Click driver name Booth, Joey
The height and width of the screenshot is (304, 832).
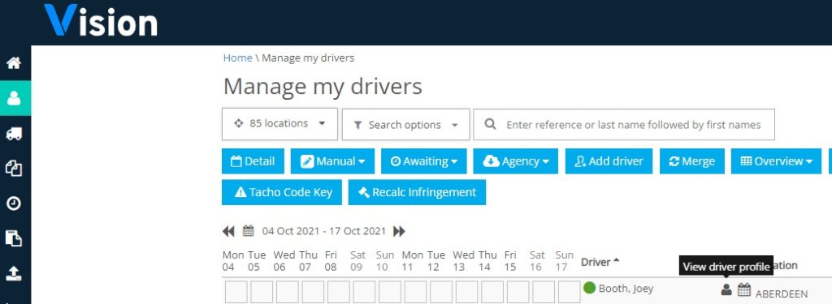(x=626, y=289)
